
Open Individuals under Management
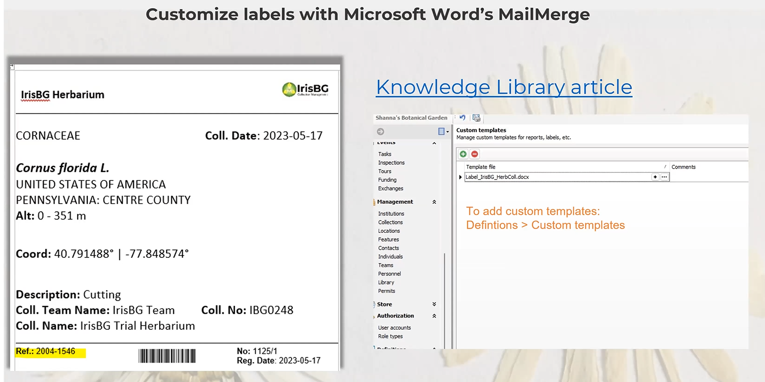click(390, 257)
